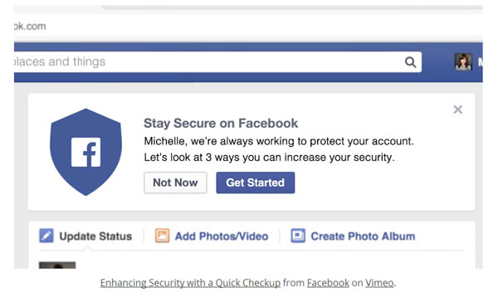Open the Create Photo Album tab
This screenshot has width=498, height=302.
coord(353,236)
